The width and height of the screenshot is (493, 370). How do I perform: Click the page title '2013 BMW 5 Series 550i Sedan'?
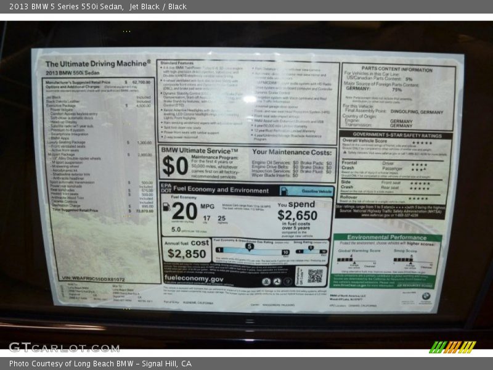66,7
